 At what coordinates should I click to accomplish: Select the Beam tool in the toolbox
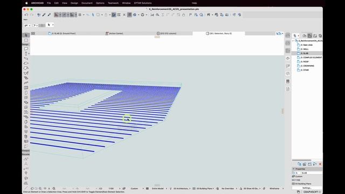pos(26,59)
